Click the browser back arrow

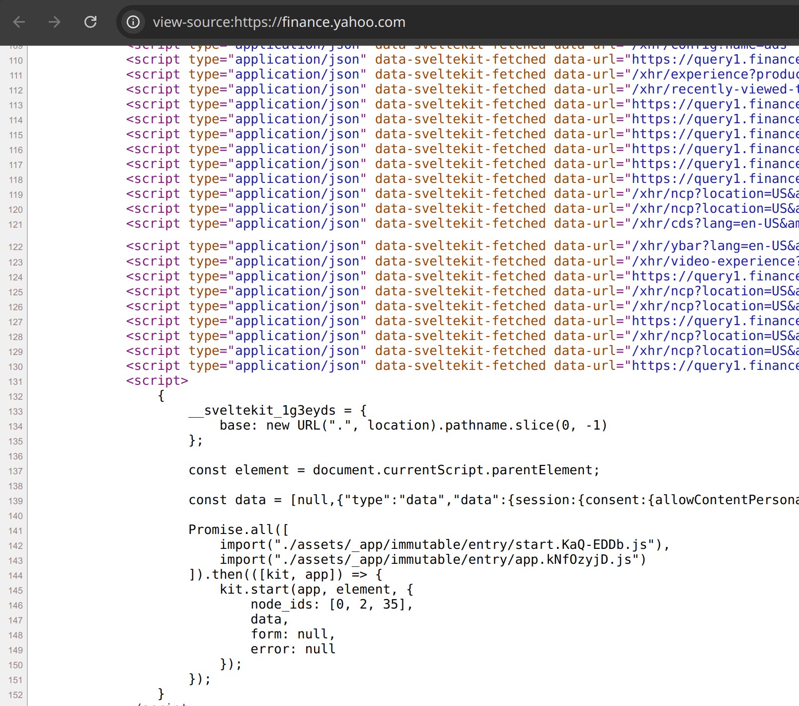coord(19,22)
